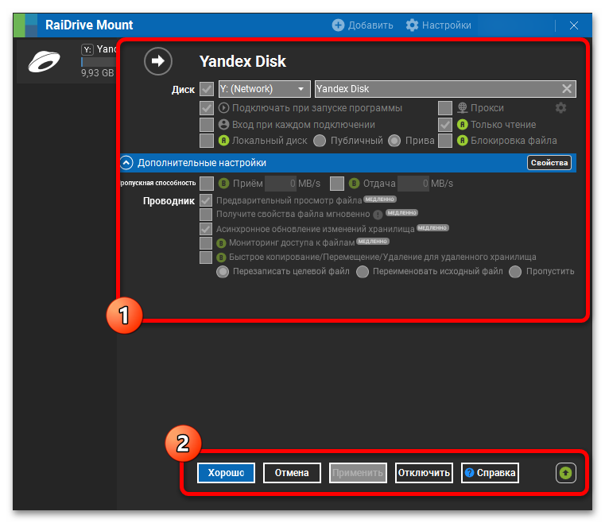
Task: Click the Свойства button
Action: pyautogui.click(x=549, y=163)
